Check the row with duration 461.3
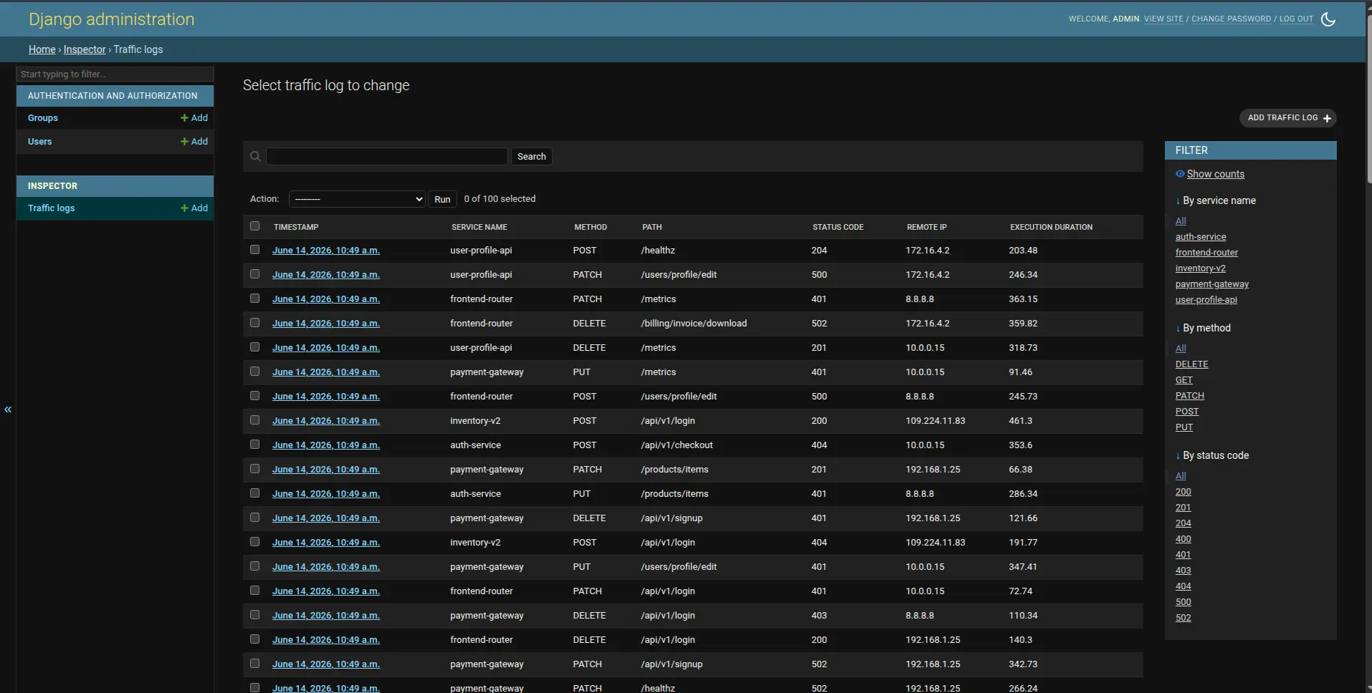Image resolution: width=1372 pixels, height=693 pixels. (254, 420)
